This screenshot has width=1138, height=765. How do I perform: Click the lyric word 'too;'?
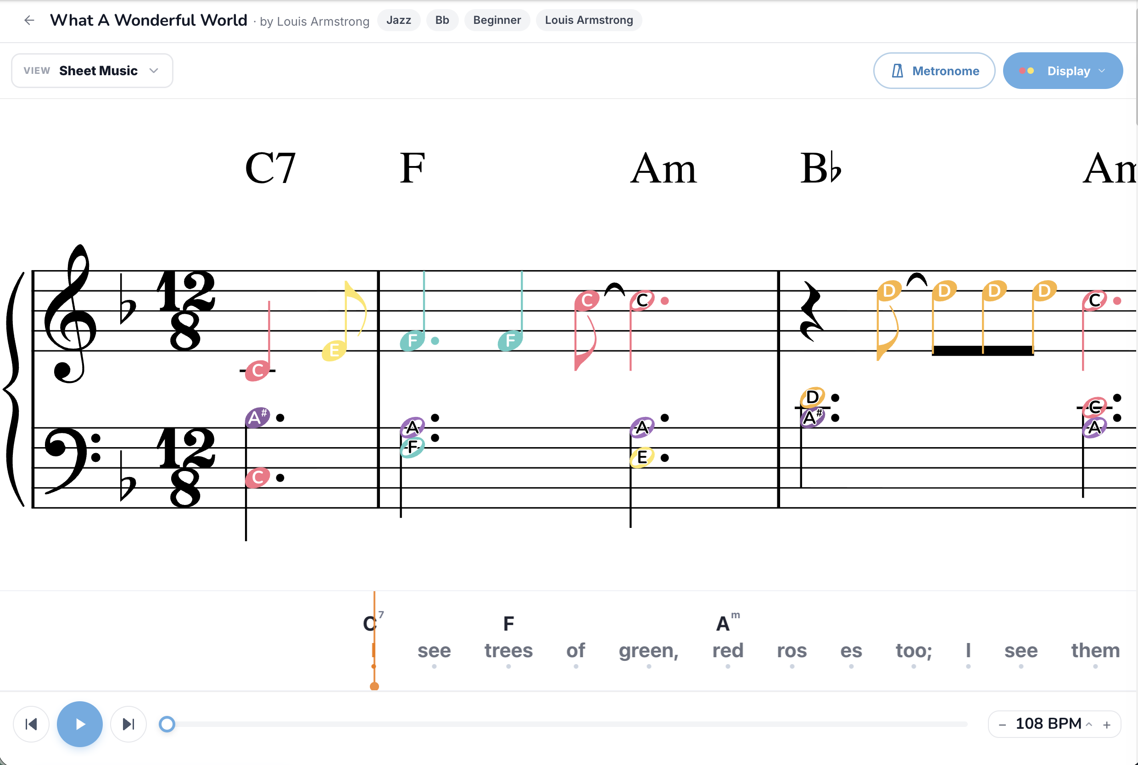[914, 651]
